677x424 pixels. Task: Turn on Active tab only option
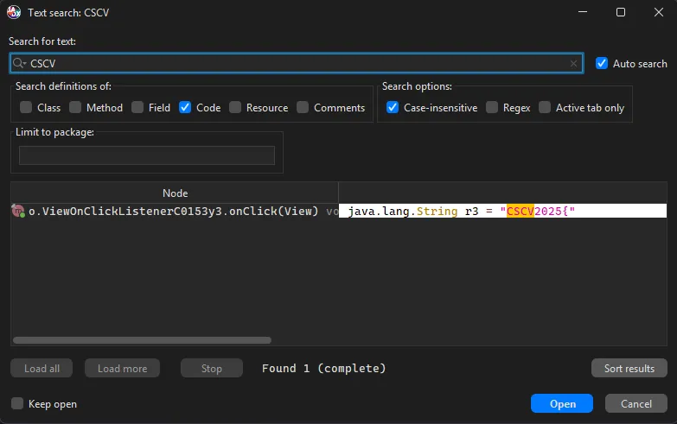tap(545, 108)
